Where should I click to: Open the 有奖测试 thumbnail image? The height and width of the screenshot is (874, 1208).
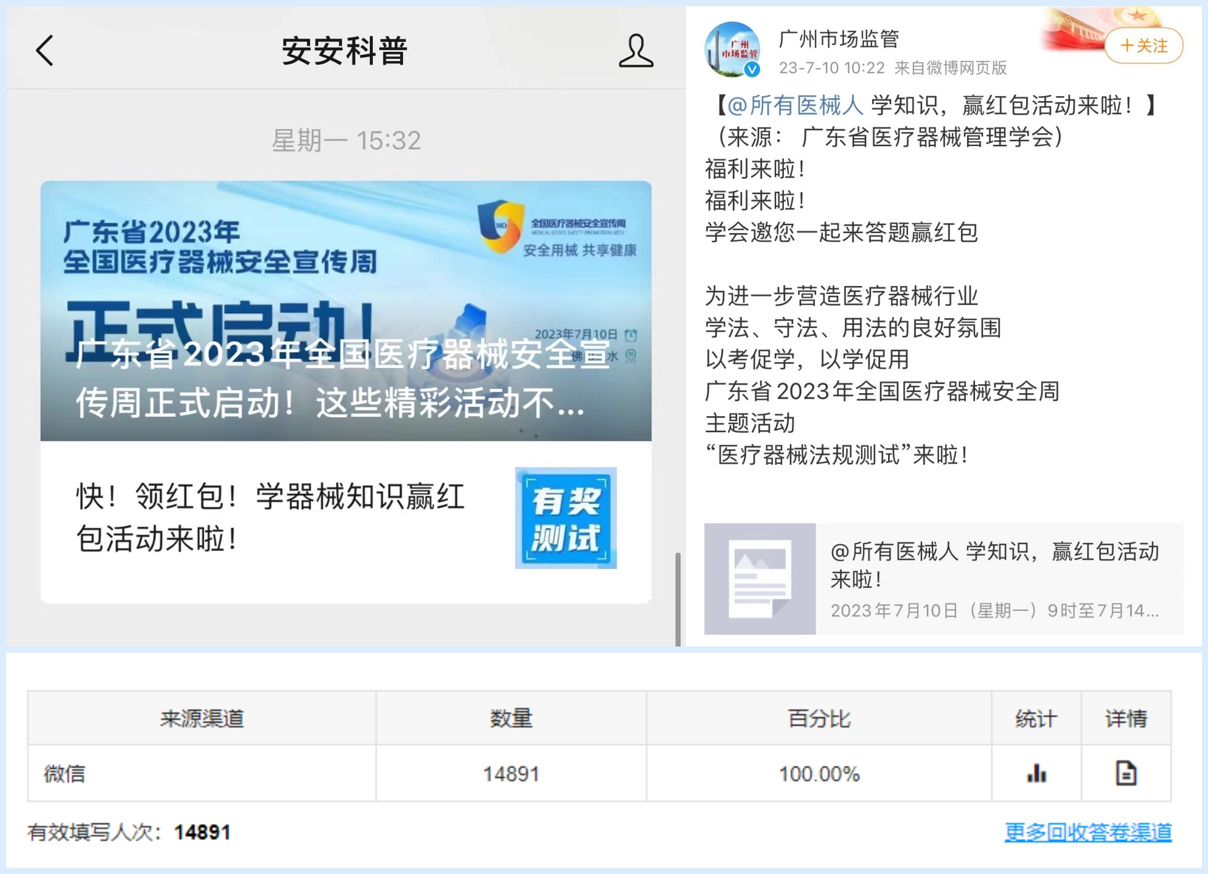coord(566,518)
